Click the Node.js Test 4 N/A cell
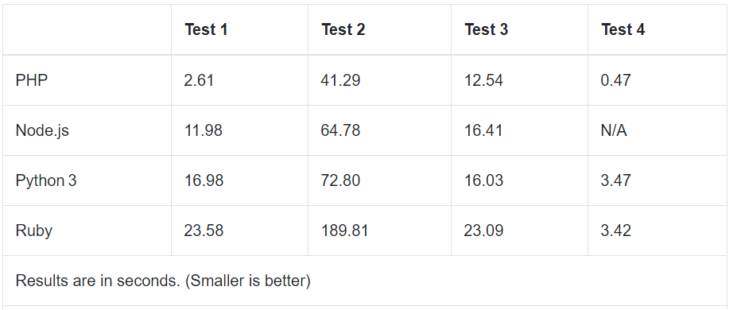This screenshot has width=733, height=310. coord(614,130)
